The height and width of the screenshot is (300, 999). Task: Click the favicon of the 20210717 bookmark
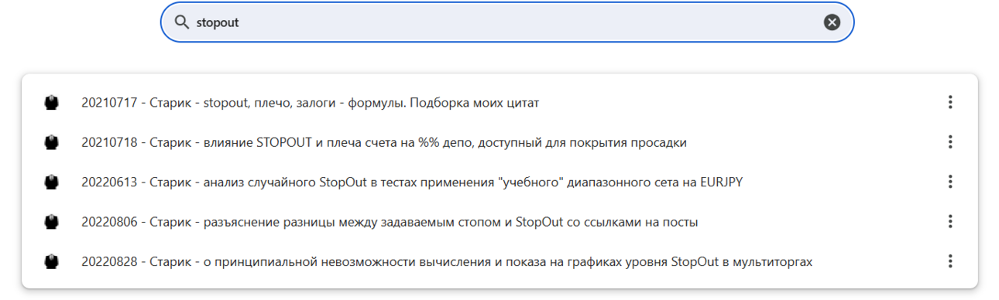[51, 102]
